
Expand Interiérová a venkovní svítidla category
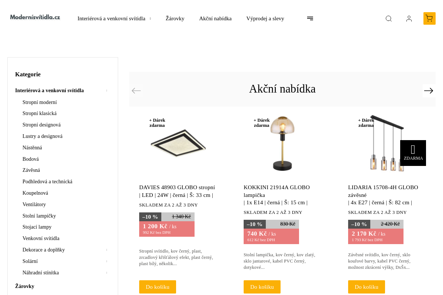[x=107, y=91]
